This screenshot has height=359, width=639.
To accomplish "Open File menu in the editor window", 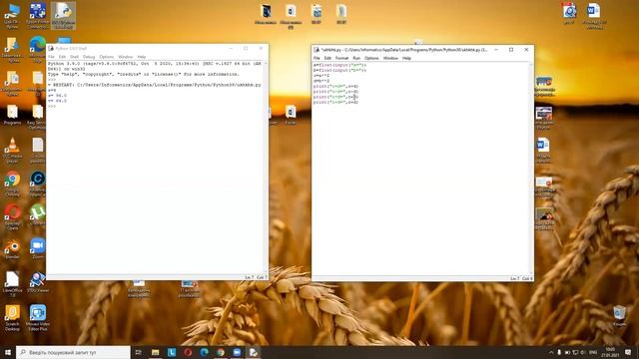I will [317, 58].
